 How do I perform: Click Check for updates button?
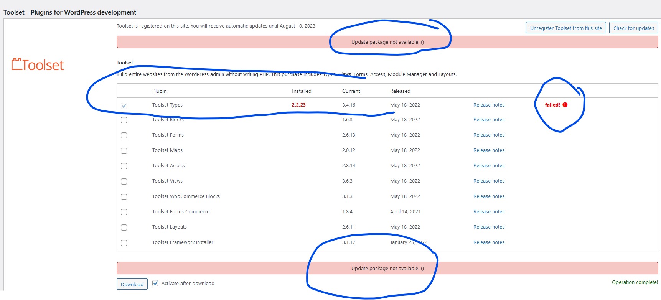(x=633, y=28)
